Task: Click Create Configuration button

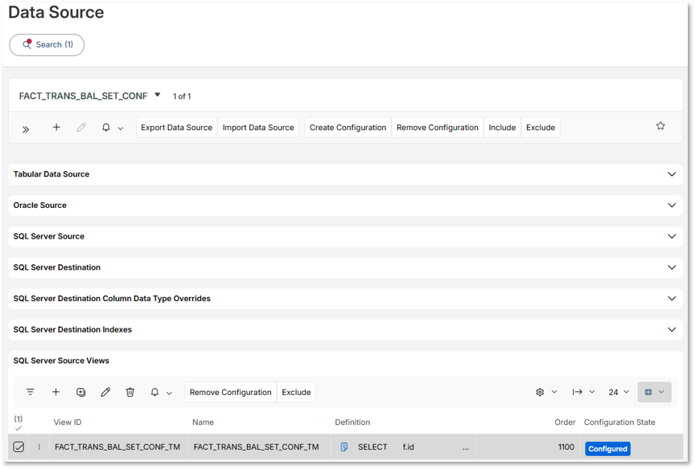Action: click(x=348, y=128)
